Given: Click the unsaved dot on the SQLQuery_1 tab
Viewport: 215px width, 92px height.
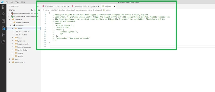Looking at the screenshot, I should (x=68, y=6).
